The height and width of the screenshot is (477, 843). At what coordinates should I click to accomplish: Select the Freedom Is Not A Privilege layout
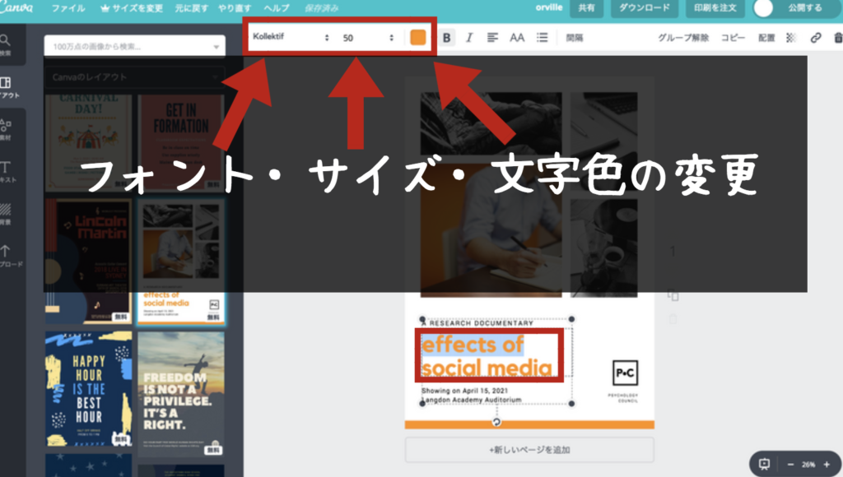(x=181, y=394)
